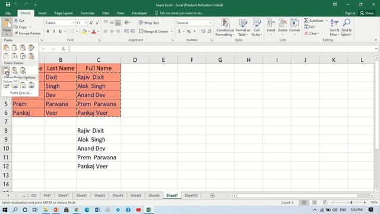
Task: Switch to the Insert tab
Action: tap(42, 13)
